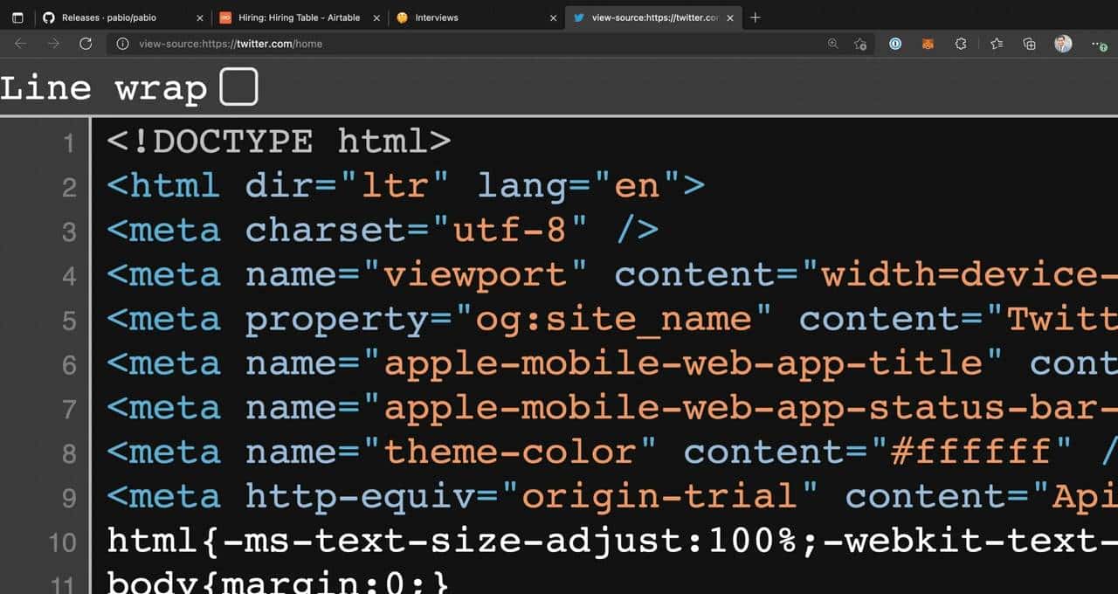Open the tab actions menu icon
The width and height of the screenshot is (1118, 594).
tap(17, 17)
